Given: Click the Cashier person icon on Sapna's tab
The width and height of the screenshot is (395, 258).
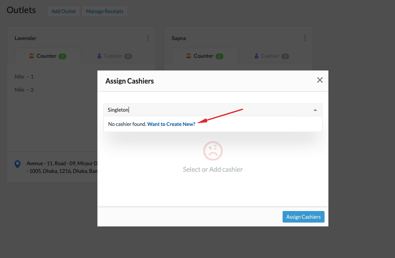Looking at the screenshot, I should (256, 56).
